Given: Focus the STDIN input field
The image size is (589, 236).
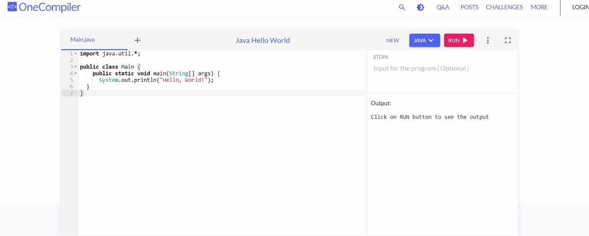Looking at the screenshot, I should (x=442, y=69).
